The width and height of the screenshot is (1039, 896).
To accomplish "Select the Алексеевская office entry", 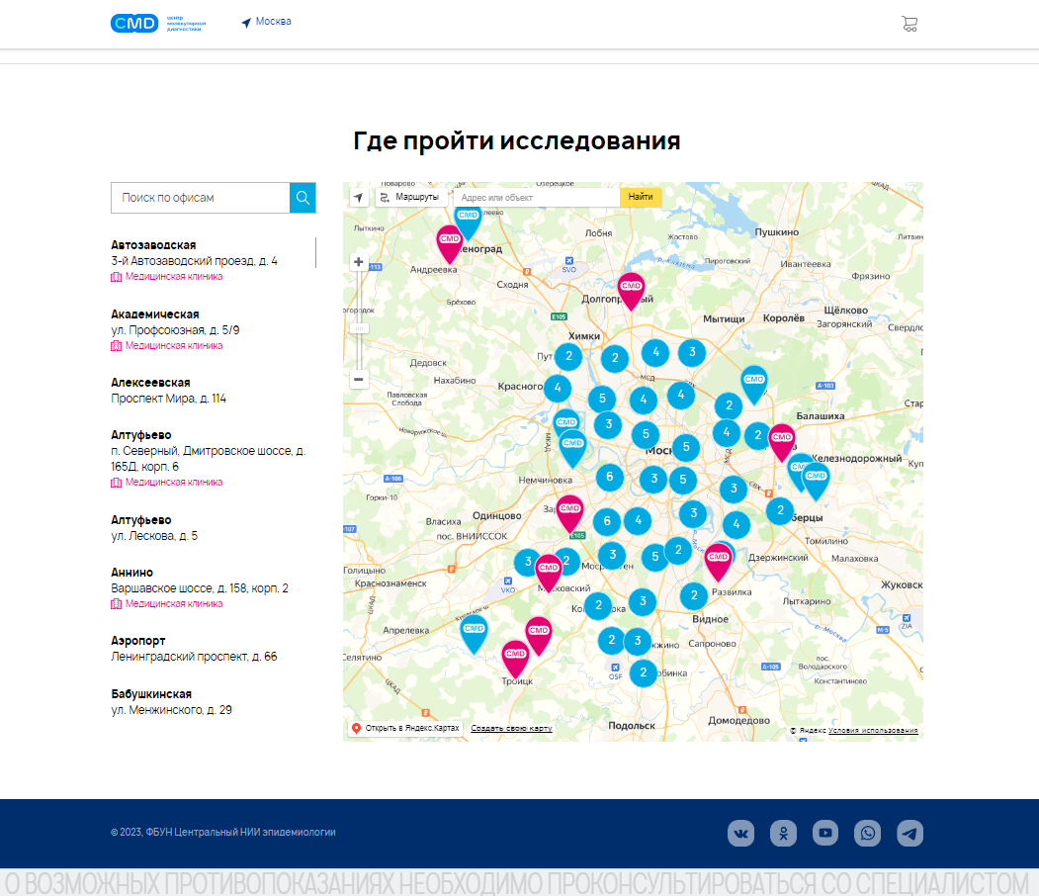I will (169, 391).
